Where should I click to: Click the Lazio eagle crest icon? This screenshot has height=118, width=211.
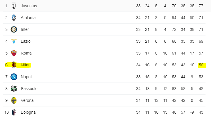click(14, 41)
